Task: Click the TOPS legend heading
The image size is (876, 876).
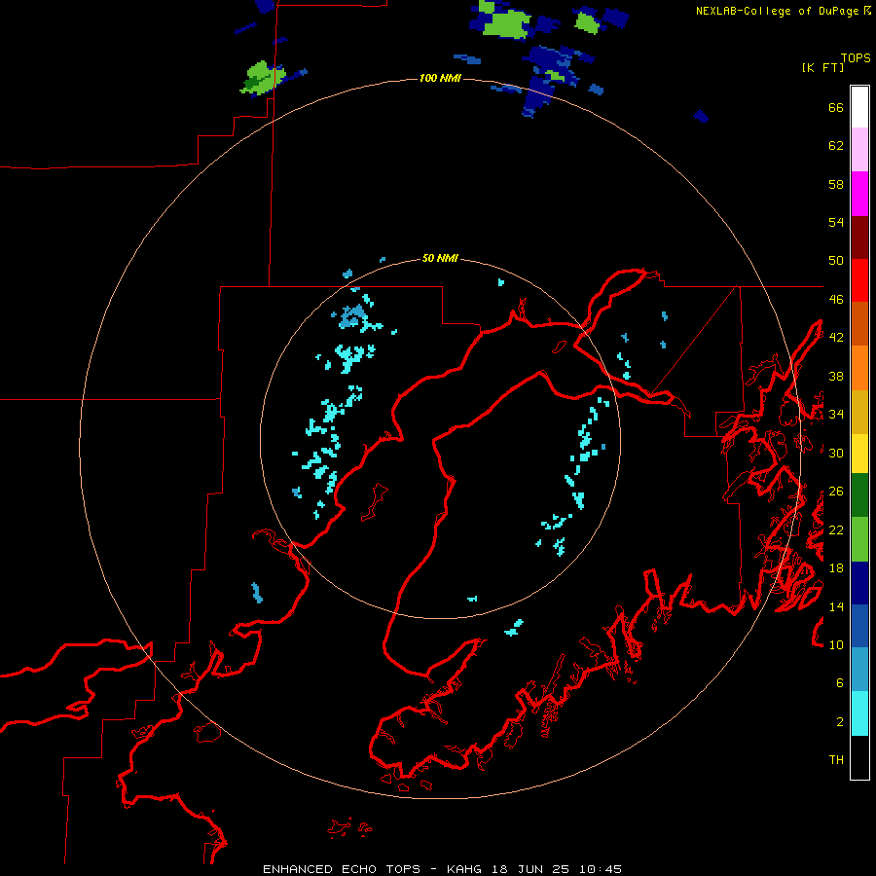Action: coord(856,58)
